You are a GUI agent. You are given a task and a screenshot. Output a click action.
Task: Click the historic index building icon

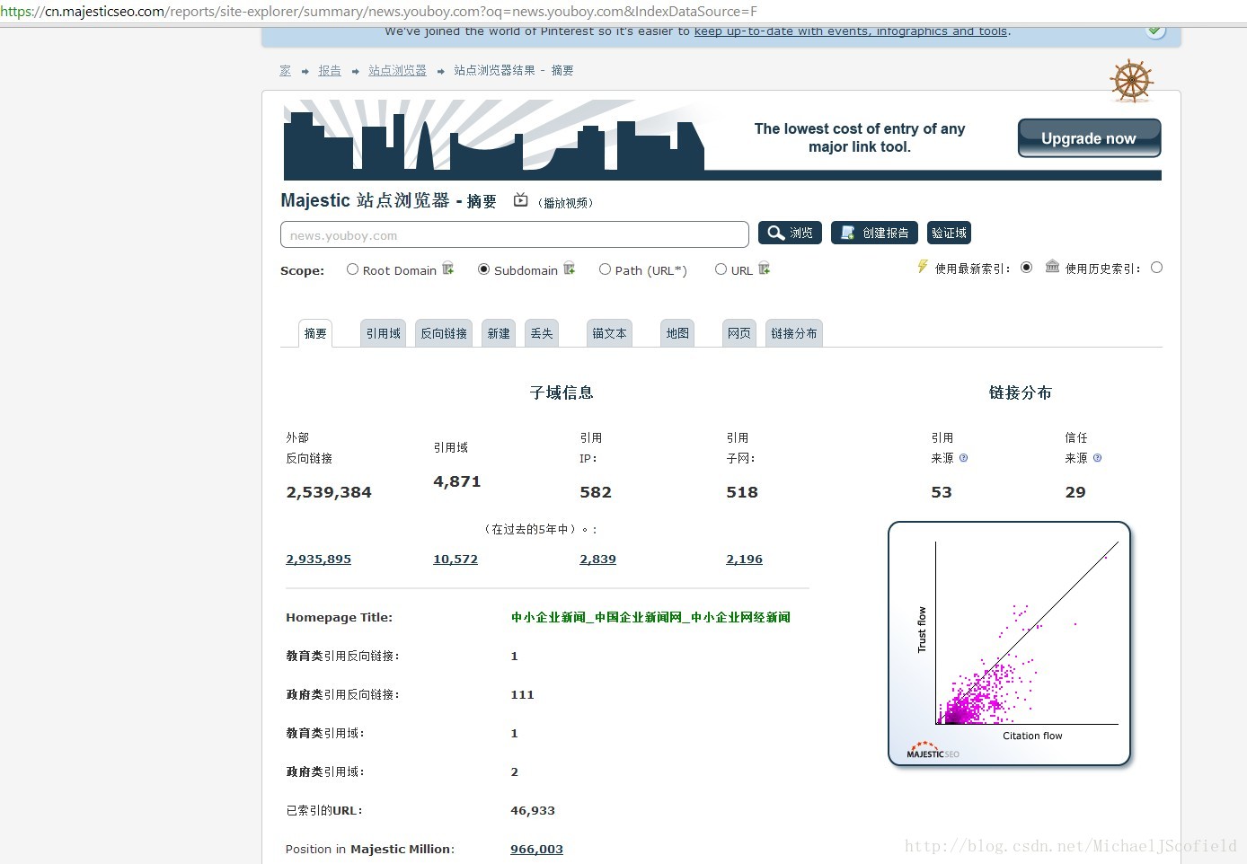click(1052, 267)
